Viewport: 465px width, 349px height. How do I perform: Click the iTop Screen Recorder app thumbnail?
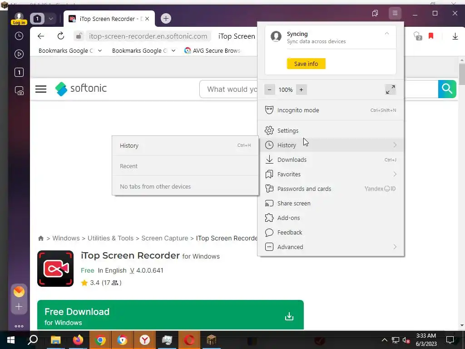click(x=55, y=269)
